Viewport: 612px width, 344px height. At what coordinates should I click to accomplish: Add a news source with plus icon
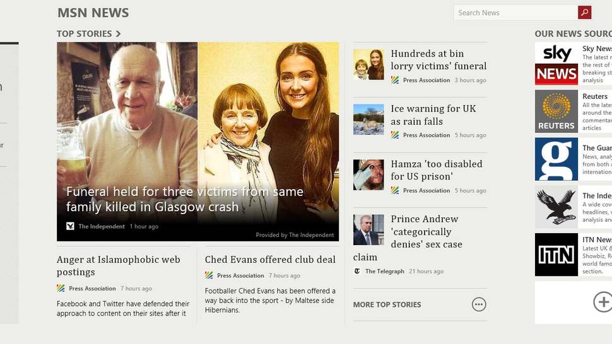click(x=603, y=302)
